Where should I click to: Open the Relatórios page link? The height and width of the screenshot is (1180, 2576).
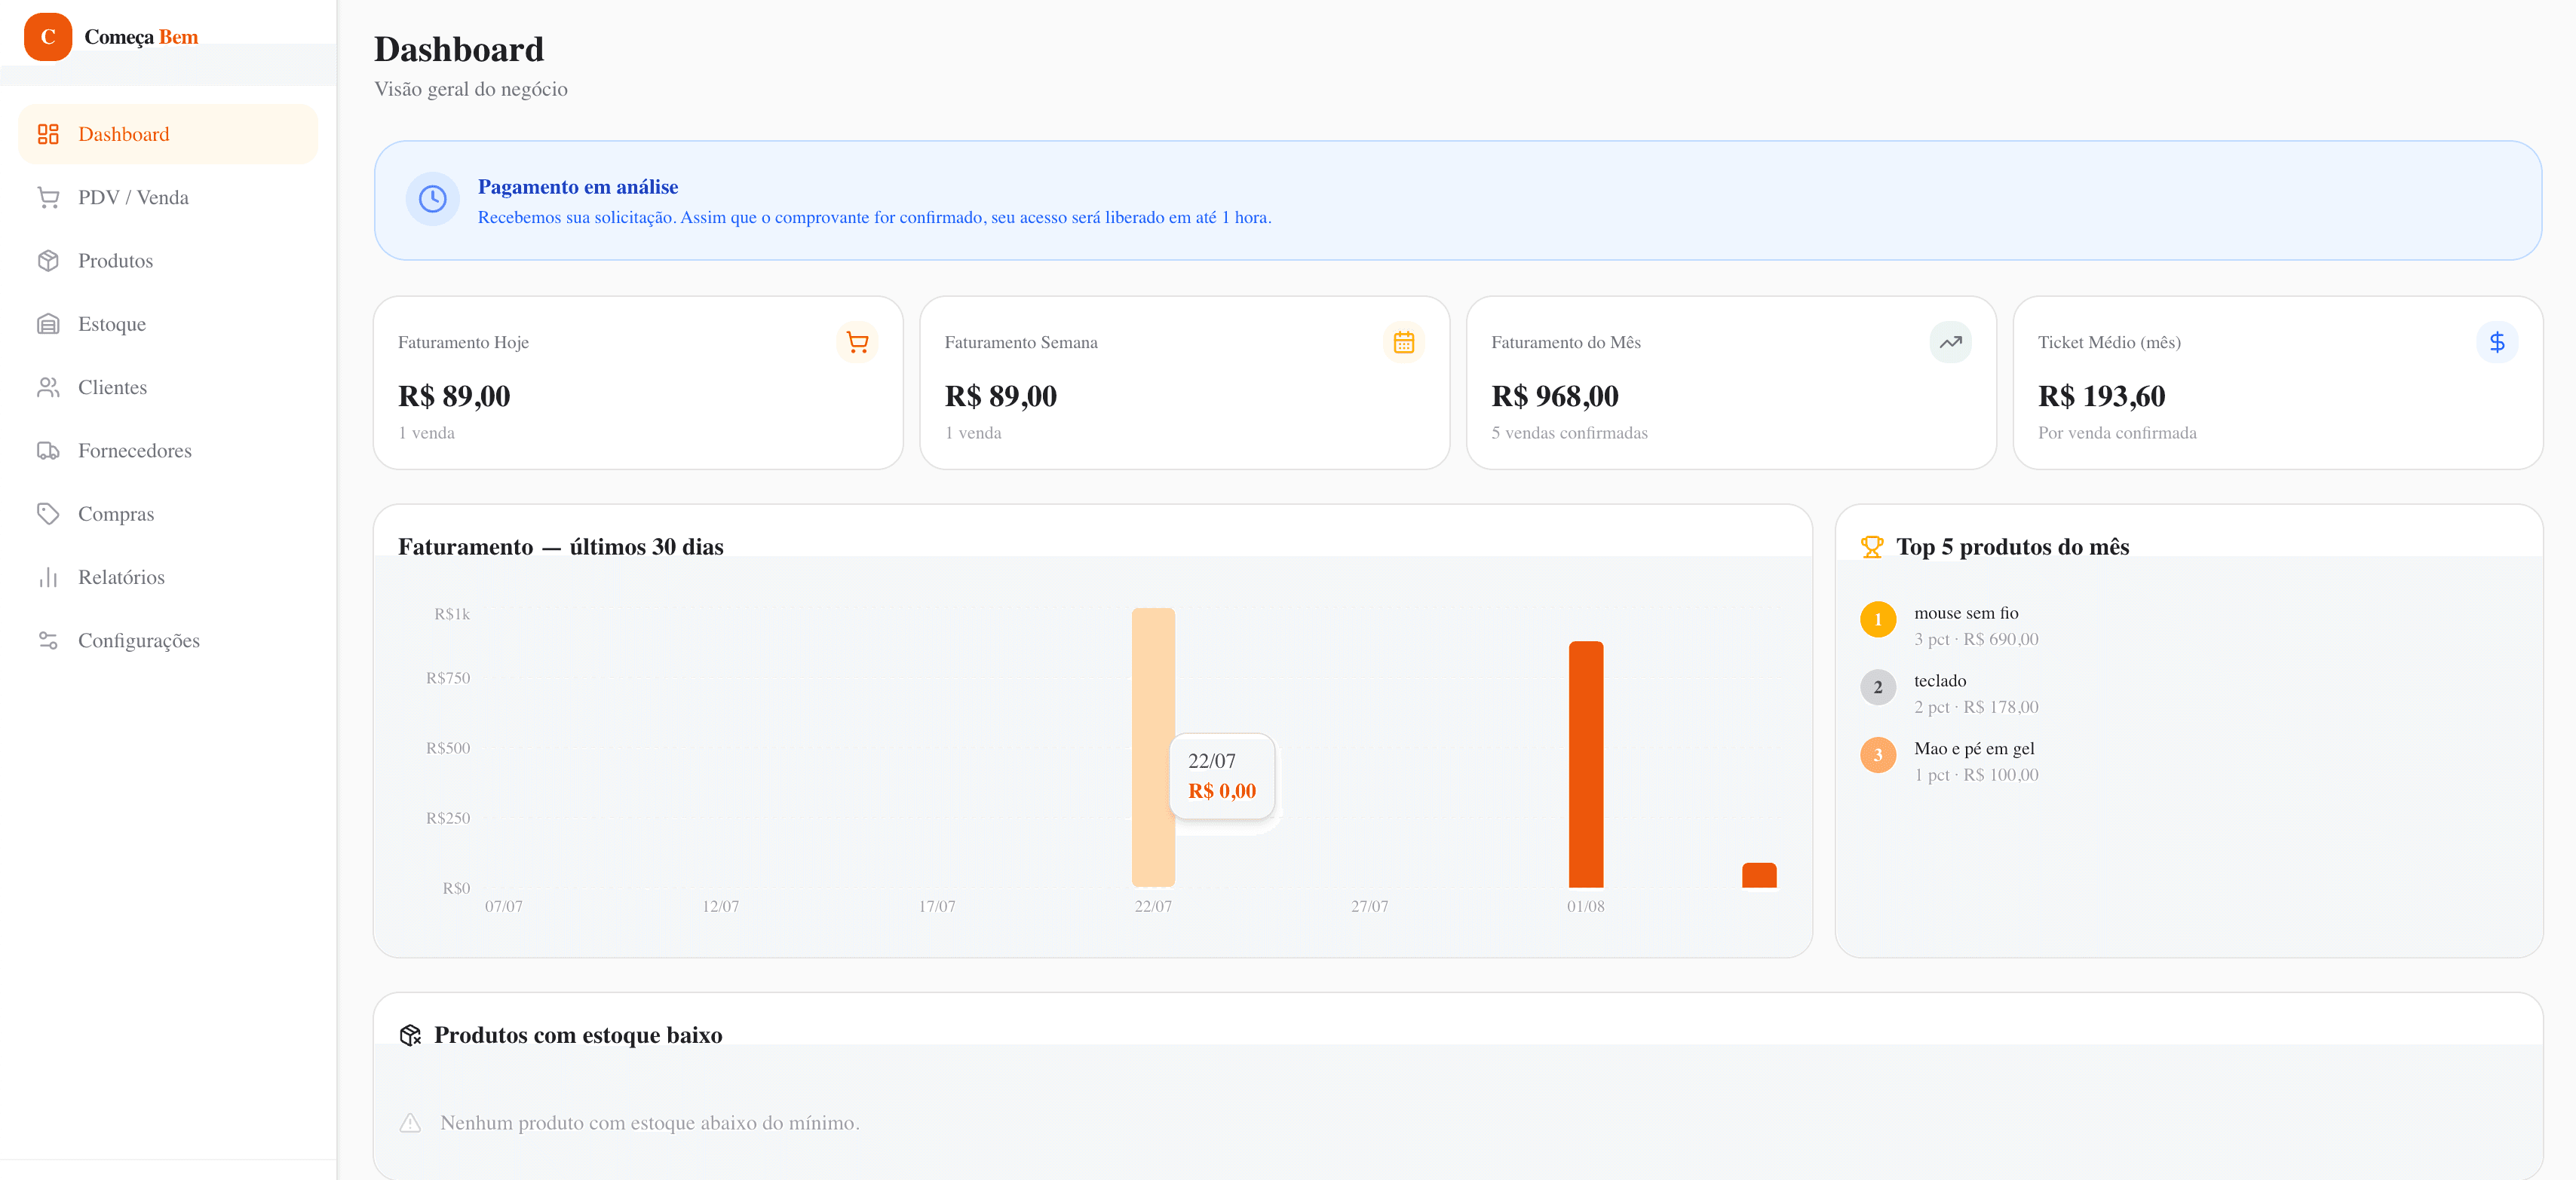coord(168,577)
